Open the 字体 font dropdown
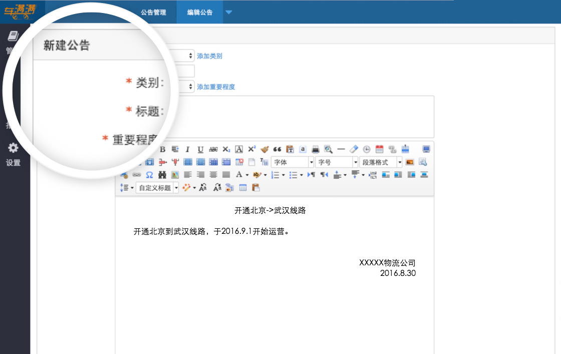Screen dimensions: 561x354 (293, 162)
